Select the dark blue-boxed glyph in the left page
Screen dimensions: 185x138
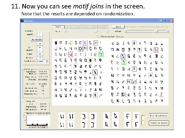[x=95, y=72]
